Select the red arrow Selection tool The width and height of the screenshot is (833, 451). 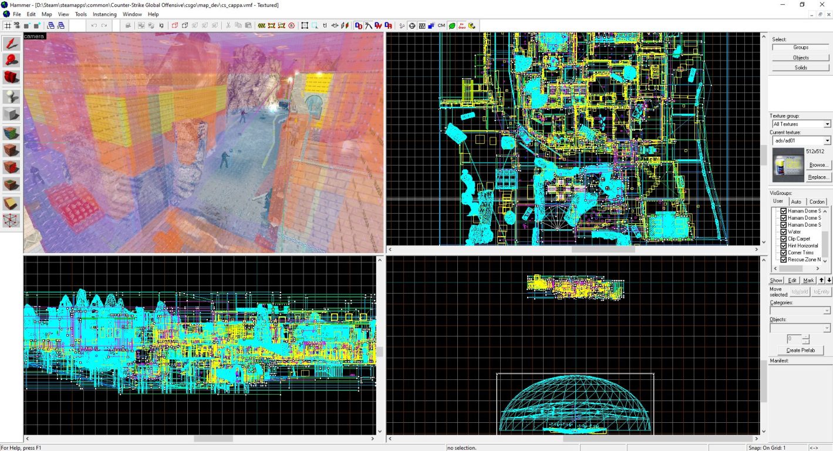[x=11, y=43]
